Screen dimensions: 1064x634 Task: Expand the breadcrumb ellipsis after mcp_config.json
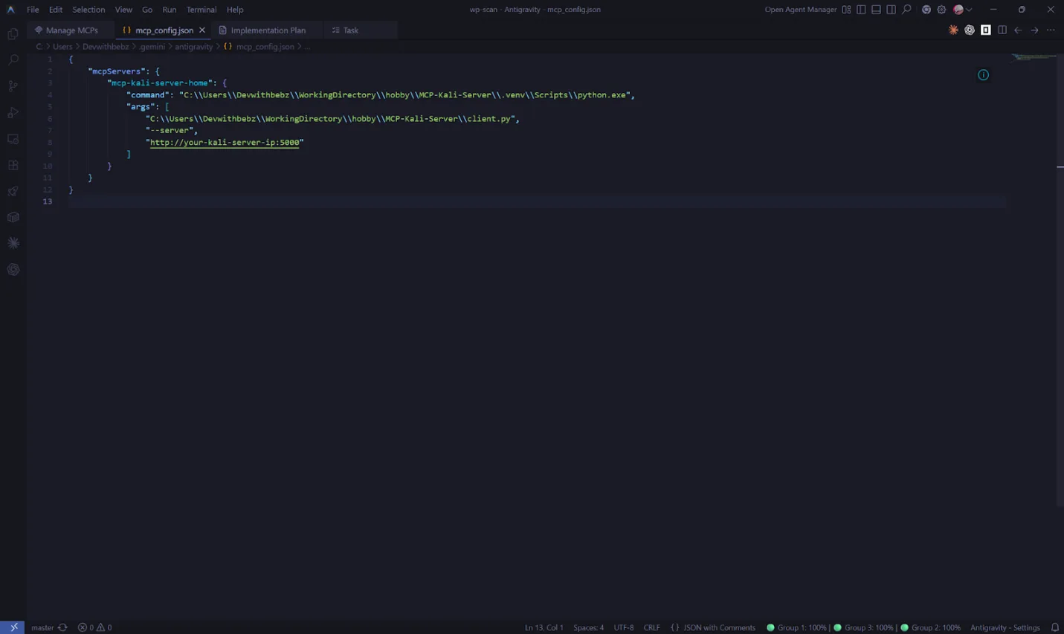pyautogui.click(x=306, y=46)
